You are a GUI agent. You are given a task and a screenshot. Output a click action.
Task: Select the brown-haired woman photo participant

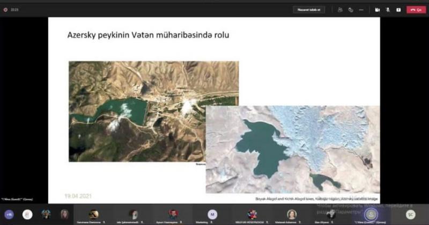coord(292,214)
